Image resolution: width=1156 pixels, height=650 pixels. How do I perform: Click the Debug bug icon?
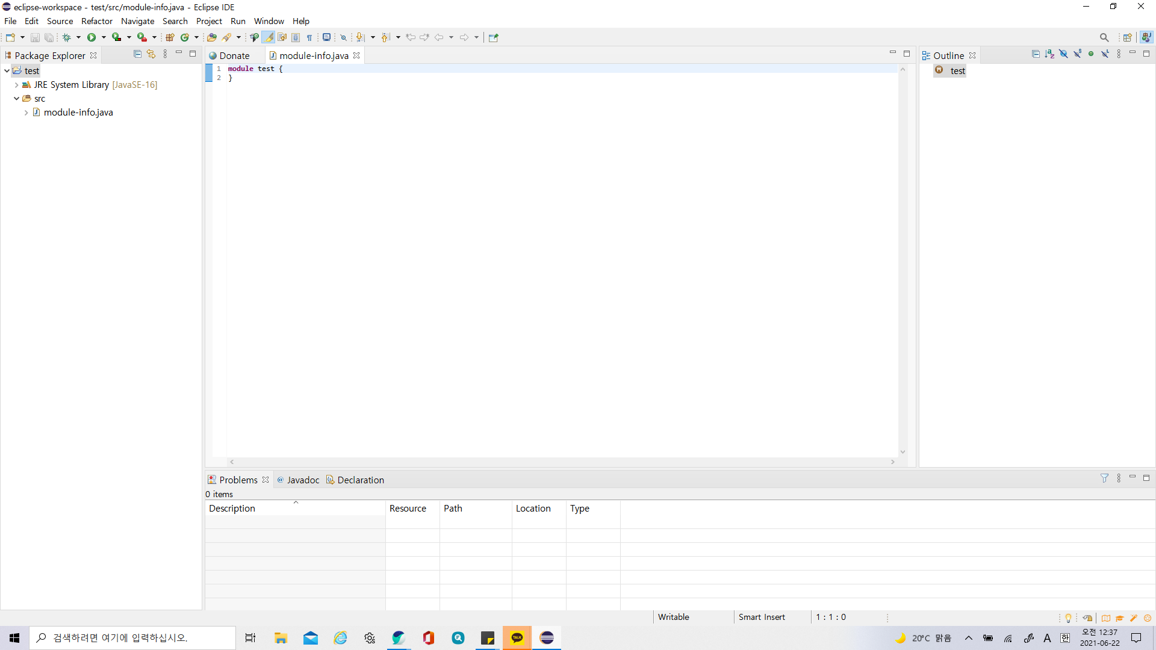click(66, 37)
